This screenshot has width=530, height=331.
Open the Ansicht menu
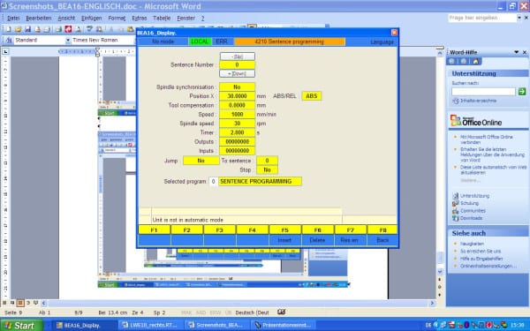pos(66,18)
